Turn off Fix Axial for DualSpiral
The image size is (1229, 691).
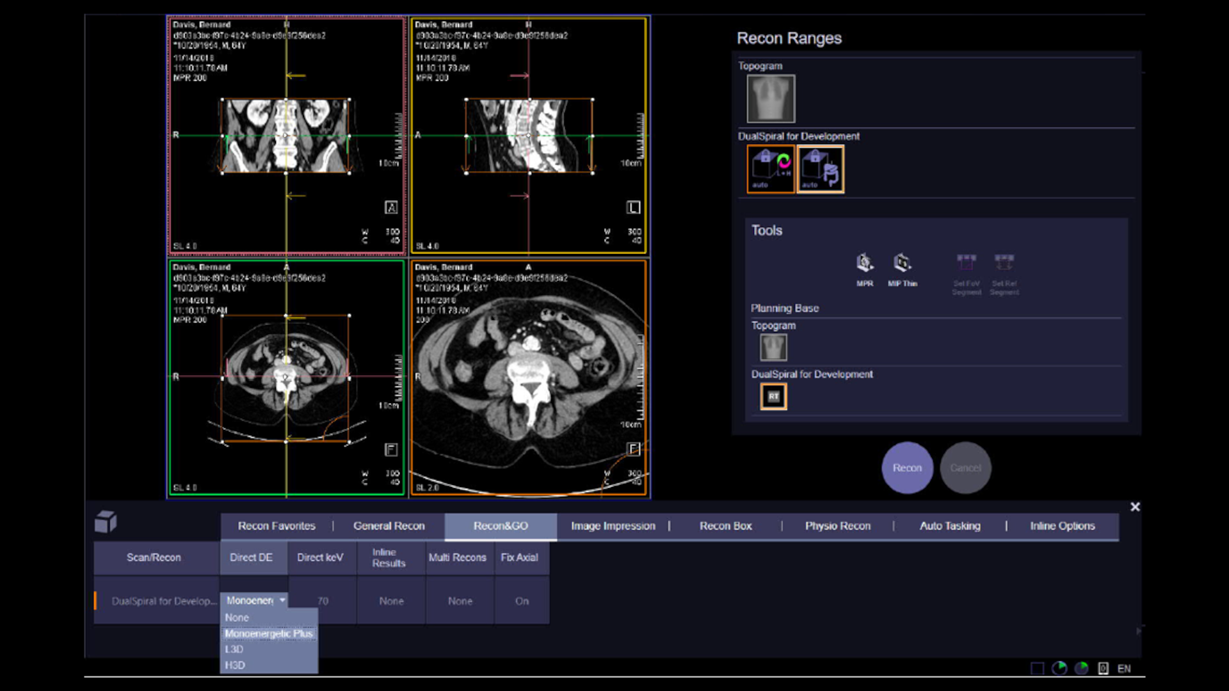tap(522, 601)
